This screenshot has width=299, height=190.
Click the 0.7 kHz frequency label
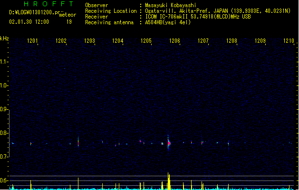point(4,157)
